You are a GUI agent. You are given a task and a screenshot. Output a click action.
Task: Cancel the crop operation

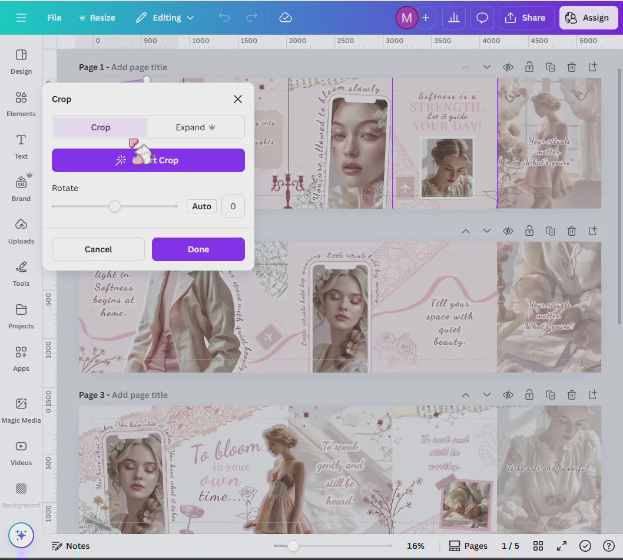coord(98,249)
